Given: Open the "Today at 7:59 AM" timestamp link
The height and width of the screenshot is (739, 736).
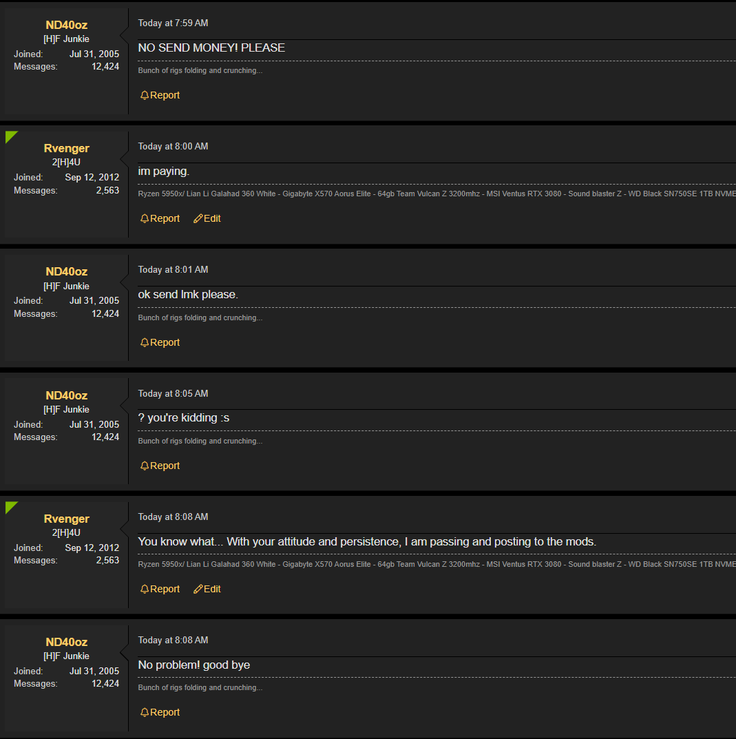Looking at the screenshot, I should click(173, 23).
